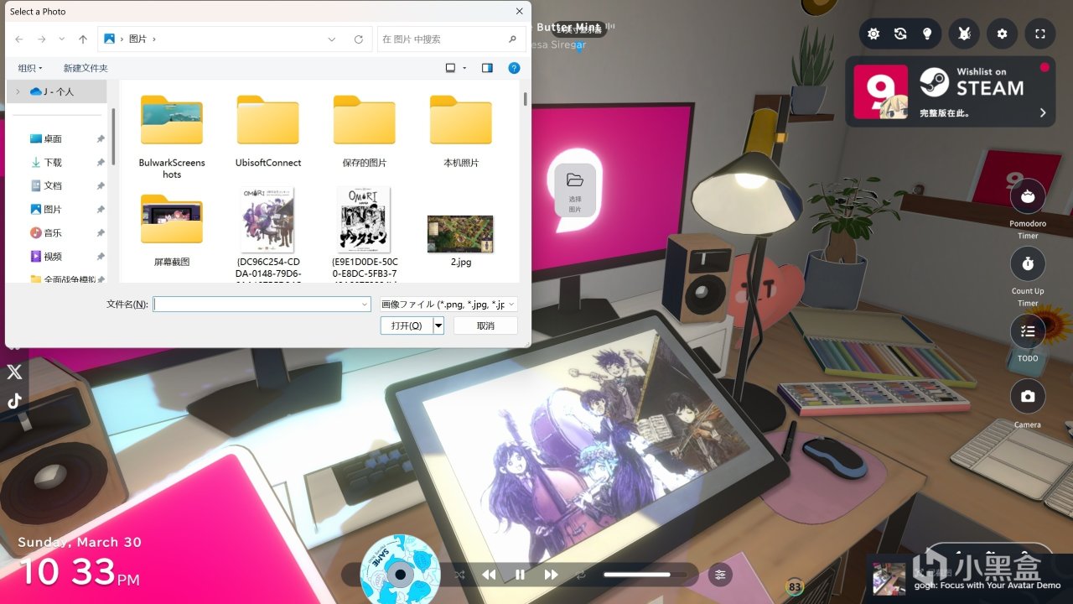Screen dimensions: 1073x604
Task: Toggle repeat in the music player
Action: pos(580,575)
